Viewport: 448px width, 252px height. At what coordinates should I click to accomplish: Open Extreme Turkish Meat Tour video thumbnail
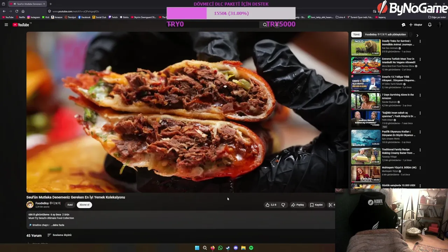pyautogui.click(x=366, y=65)
